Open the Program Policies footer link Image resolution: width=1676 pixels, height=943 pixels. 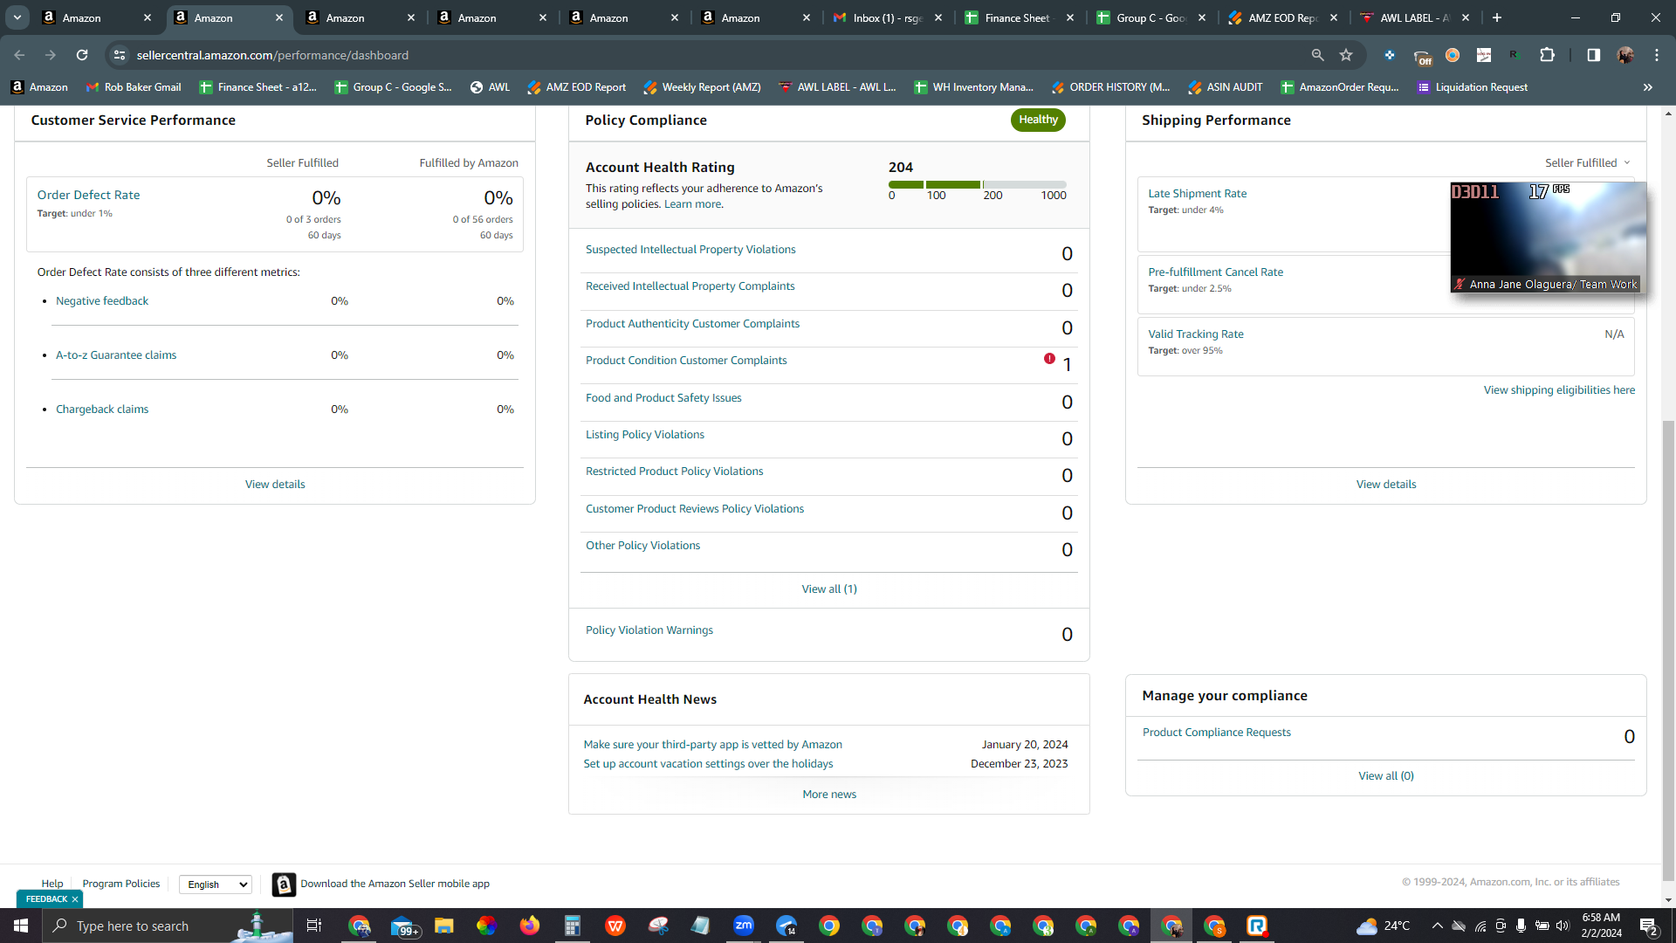tap(121, 884)
